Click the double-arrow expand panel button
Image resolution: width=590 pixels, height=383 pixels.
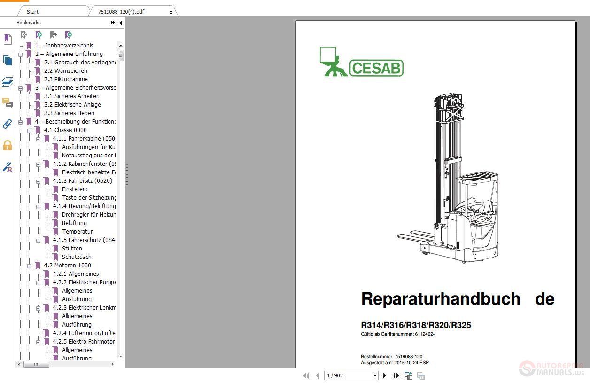point(113,23)
